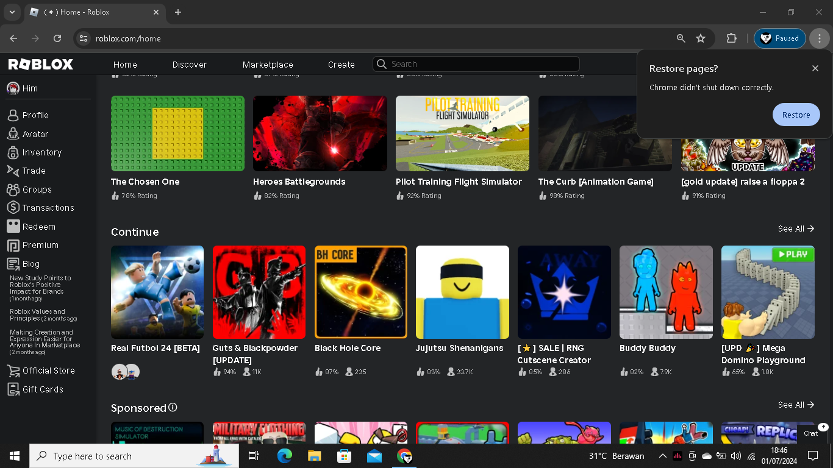The width and height of the screenshot is (833, 468).
Task: Open the Inventory backpack icon
Action: coord(13,152)
